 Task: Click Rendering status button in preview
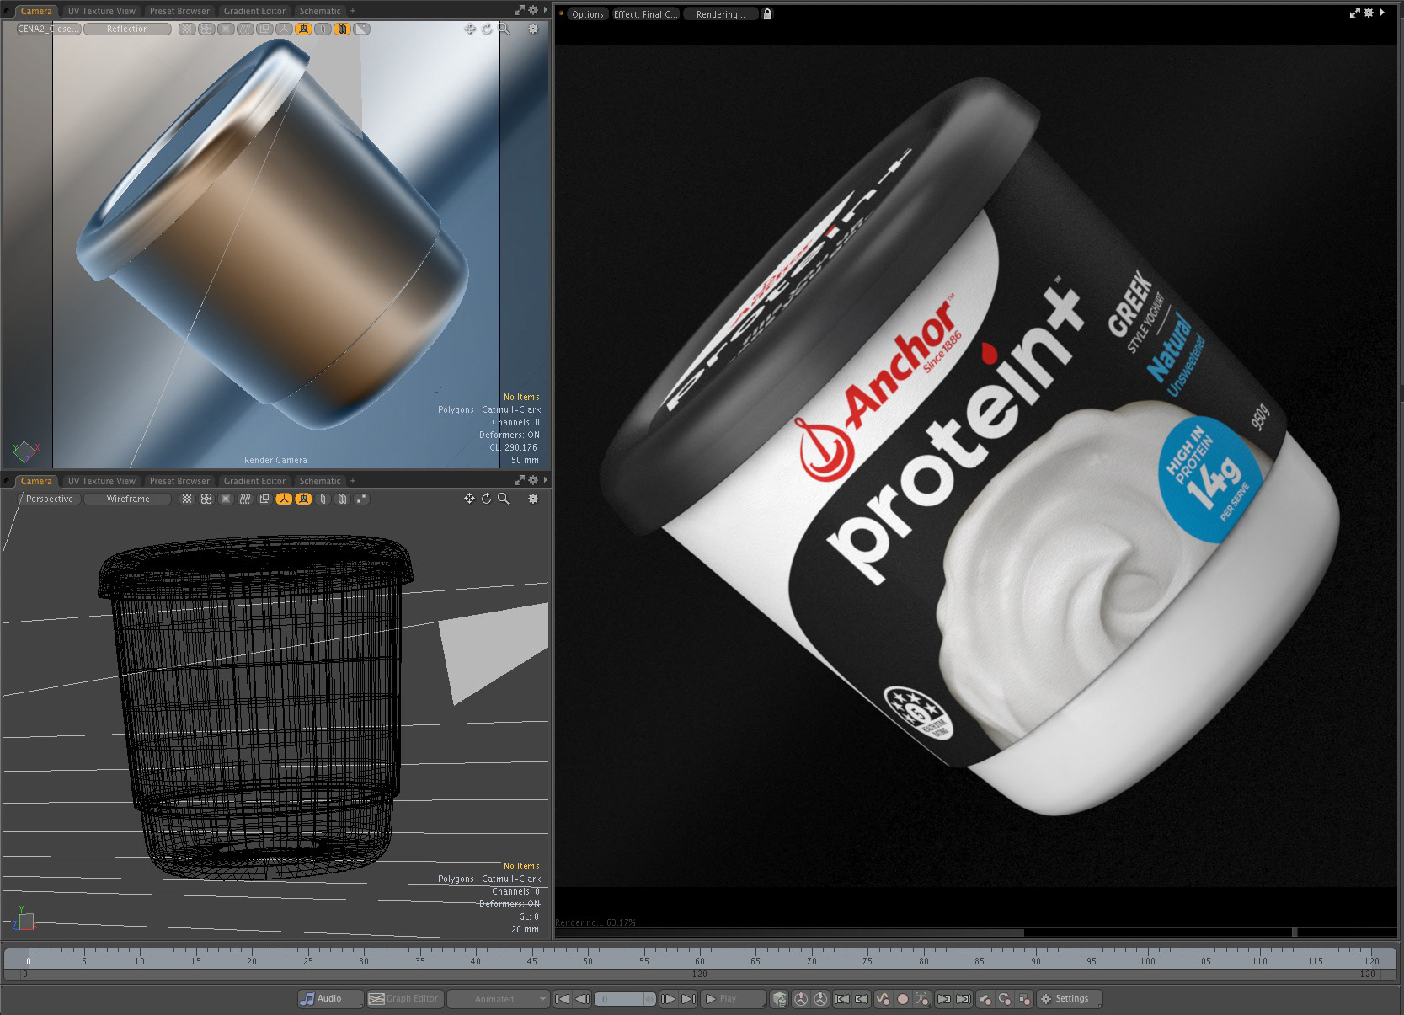720,14
